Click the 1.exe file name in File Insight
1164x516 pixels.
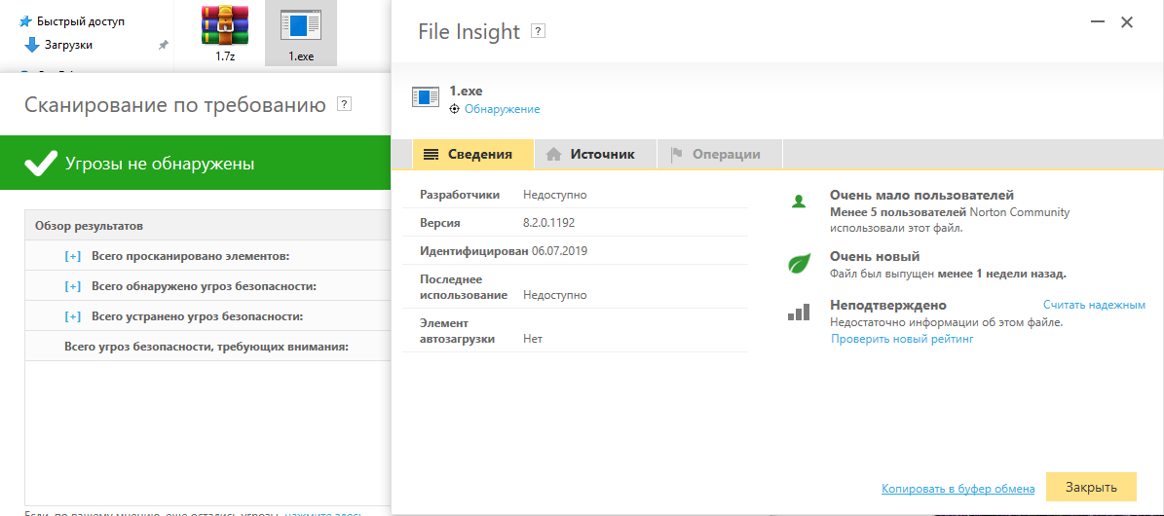pyautogui.click(x=467, y=92)
